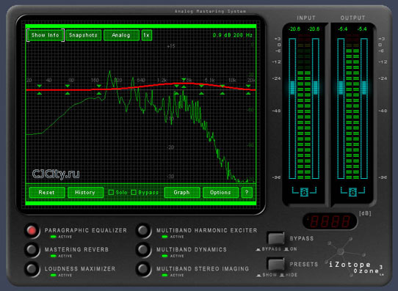Select the Loudness Maximizer module button
This screenshot has height=291, width=398.
32,268
